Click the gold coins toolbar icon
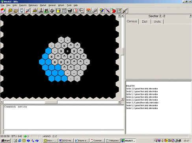Image resolution: width=192 pixels, height=143 pixels. tap(10, 11)
